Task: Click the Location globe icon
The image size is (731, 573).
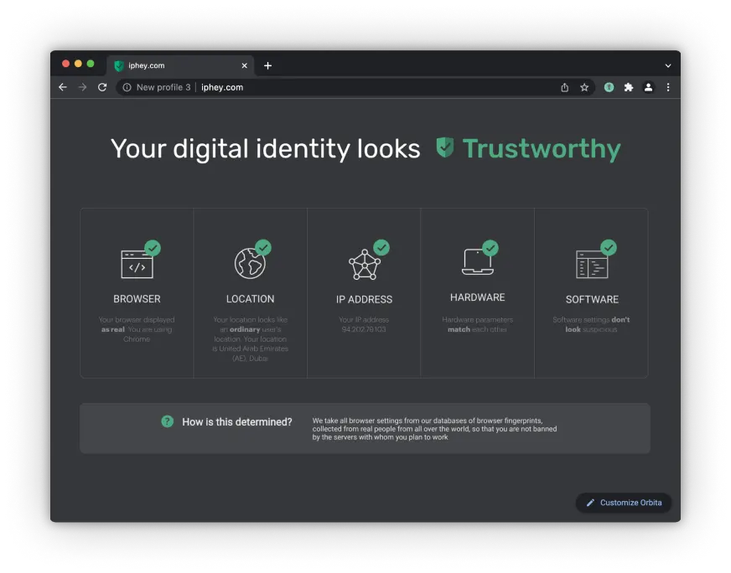Action: 250,263
